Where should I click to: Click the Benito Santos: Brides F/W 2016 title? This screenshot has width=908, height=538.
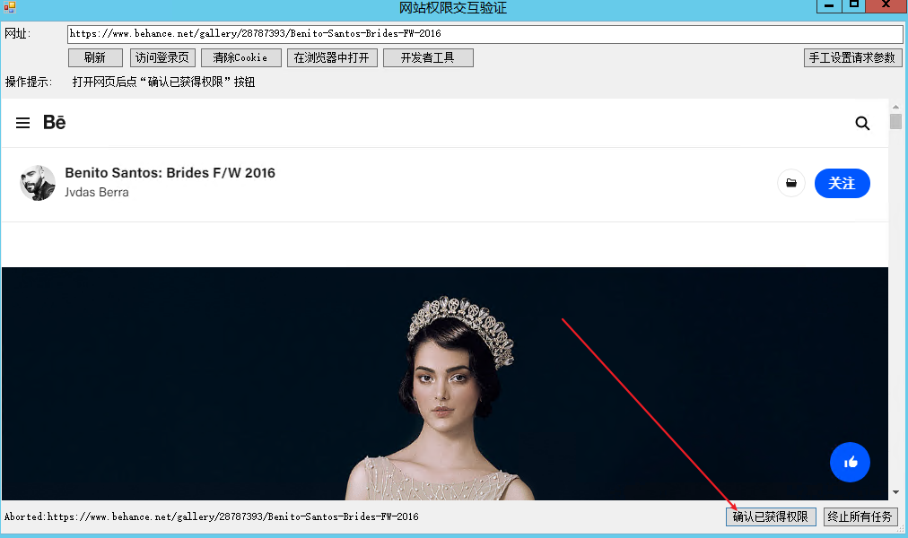[170, 172]
